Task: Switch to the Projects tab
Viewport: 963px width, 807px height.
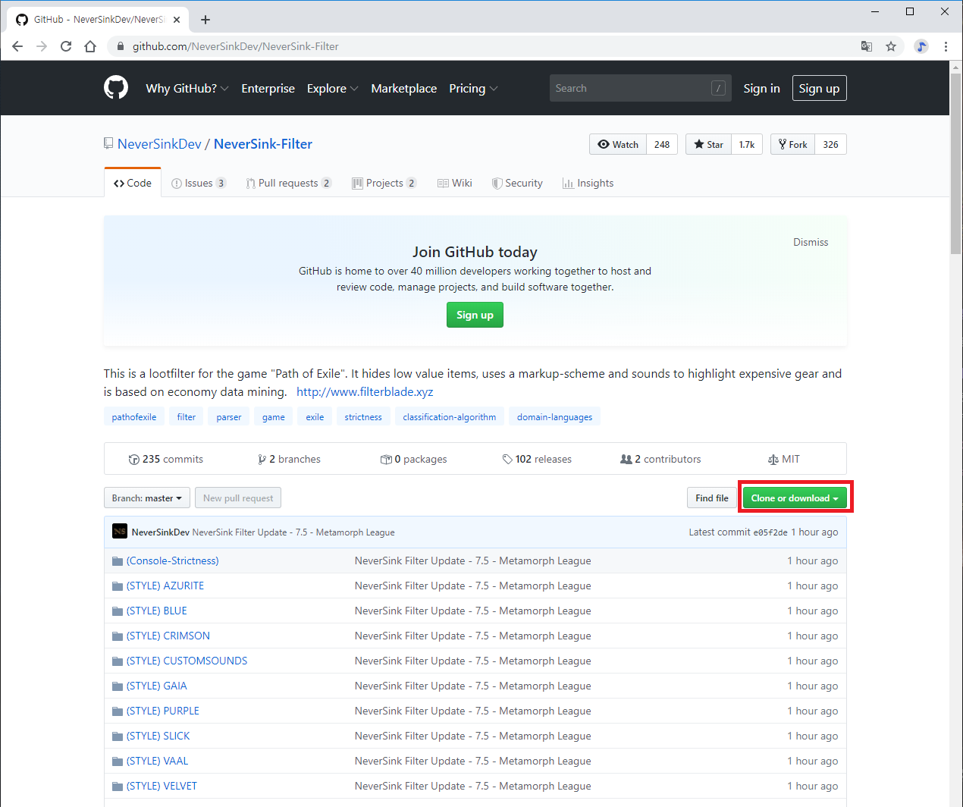Action: 384,183
